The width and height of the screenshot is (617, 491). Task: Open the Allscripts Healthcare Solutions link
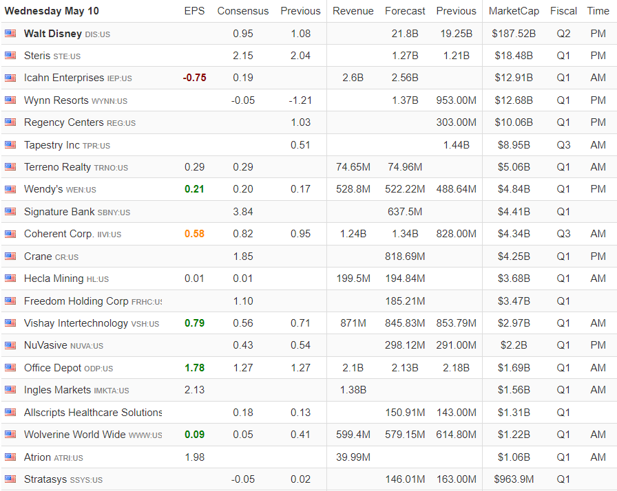pyautogui.click(x=93, y=413)
